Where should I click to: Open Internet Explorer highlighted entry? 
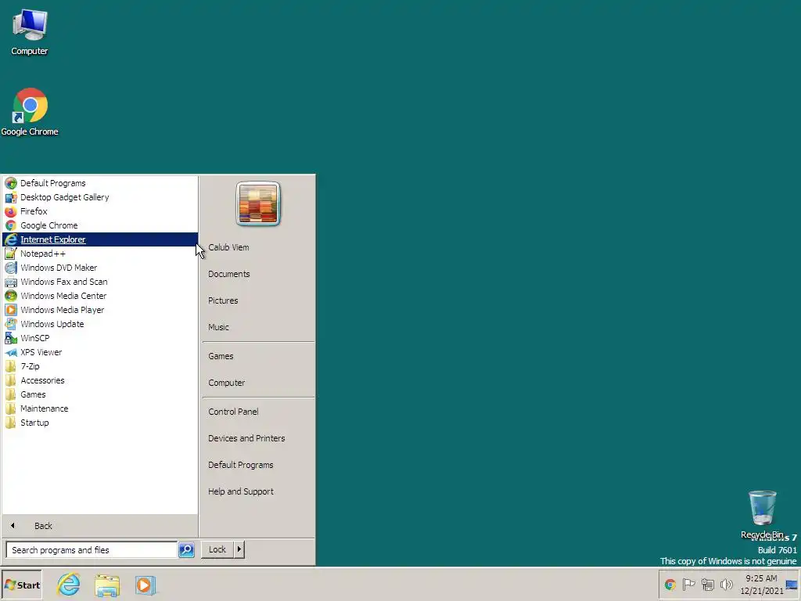tap(100, 239)
